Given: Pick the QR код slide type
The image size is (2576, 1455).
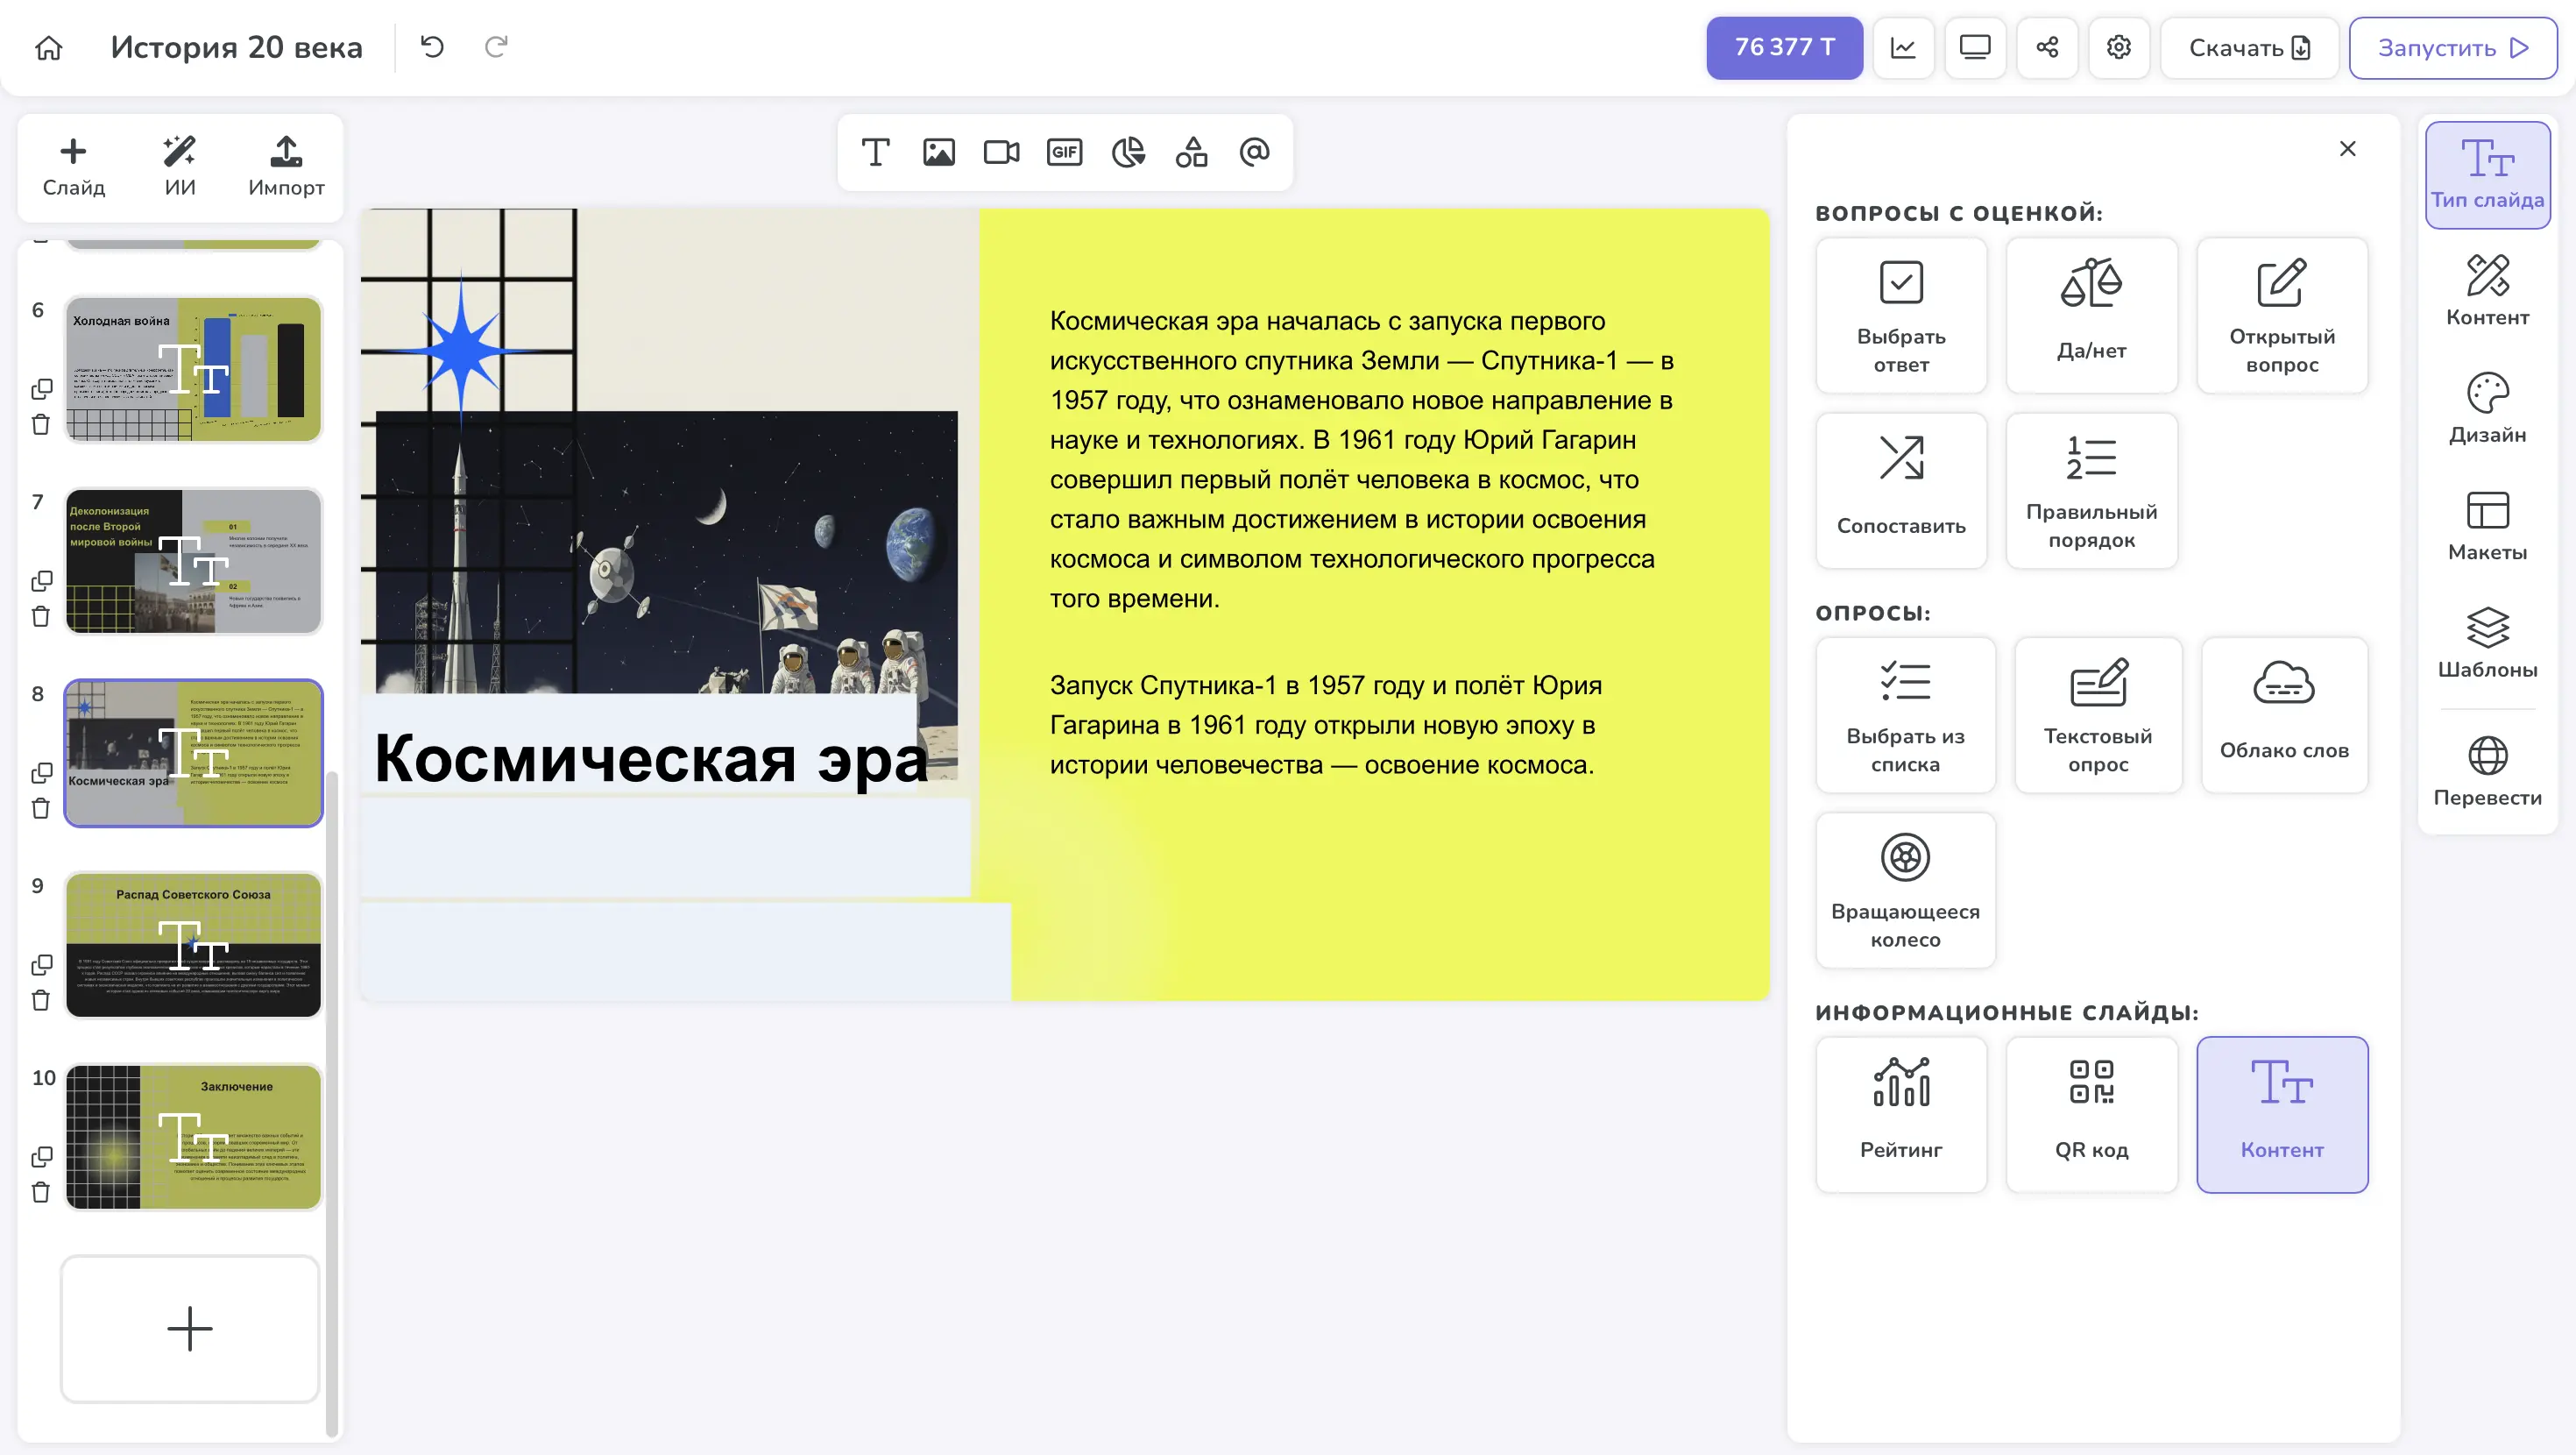Looking at the screenshot, I should tap(2091, 1113).
